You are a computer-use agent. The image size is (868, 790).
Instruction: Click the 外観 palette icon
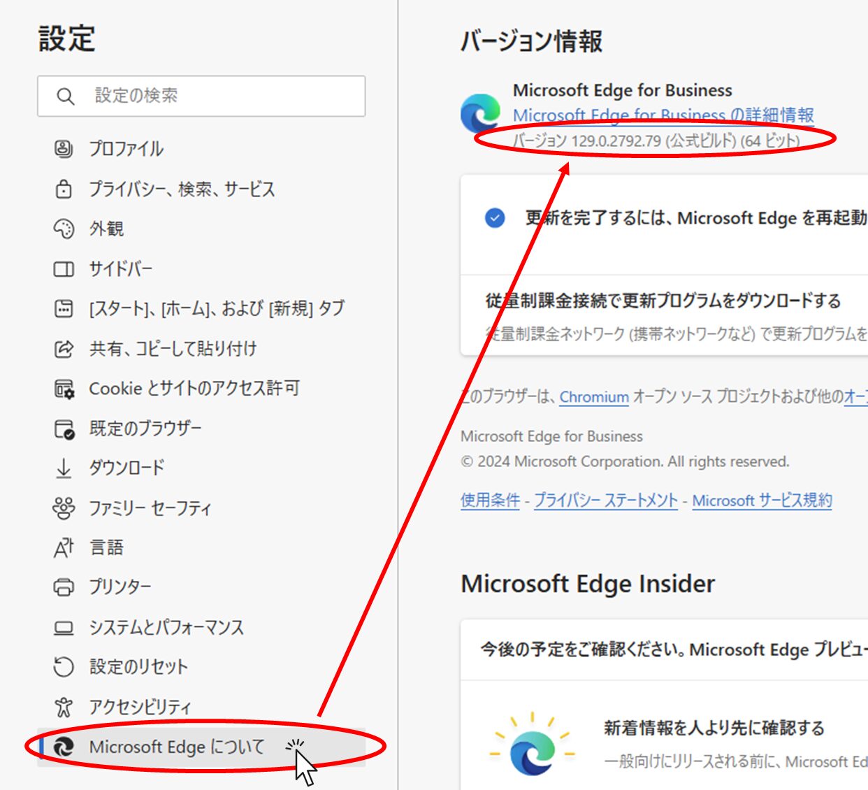[x=64, y=229]
